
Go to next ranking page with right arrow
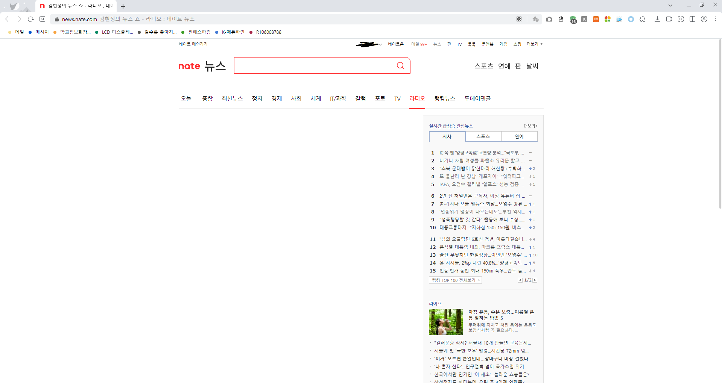(535, 280)
